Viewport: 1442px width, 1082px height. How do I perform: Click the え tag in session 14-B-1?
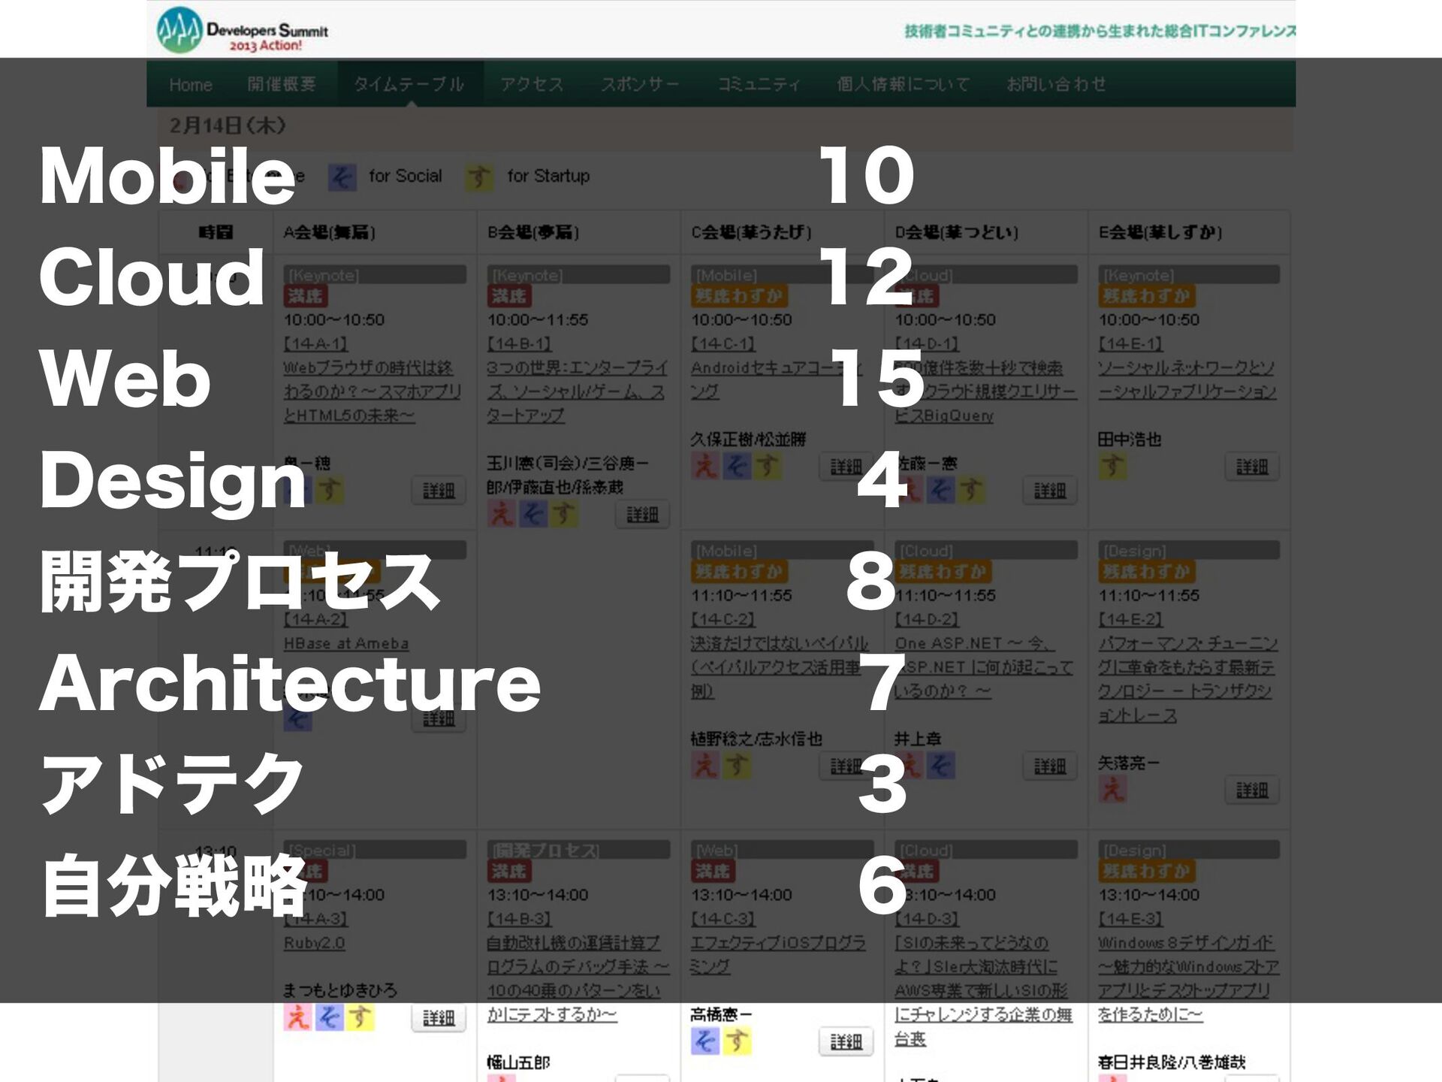point(501,514)
